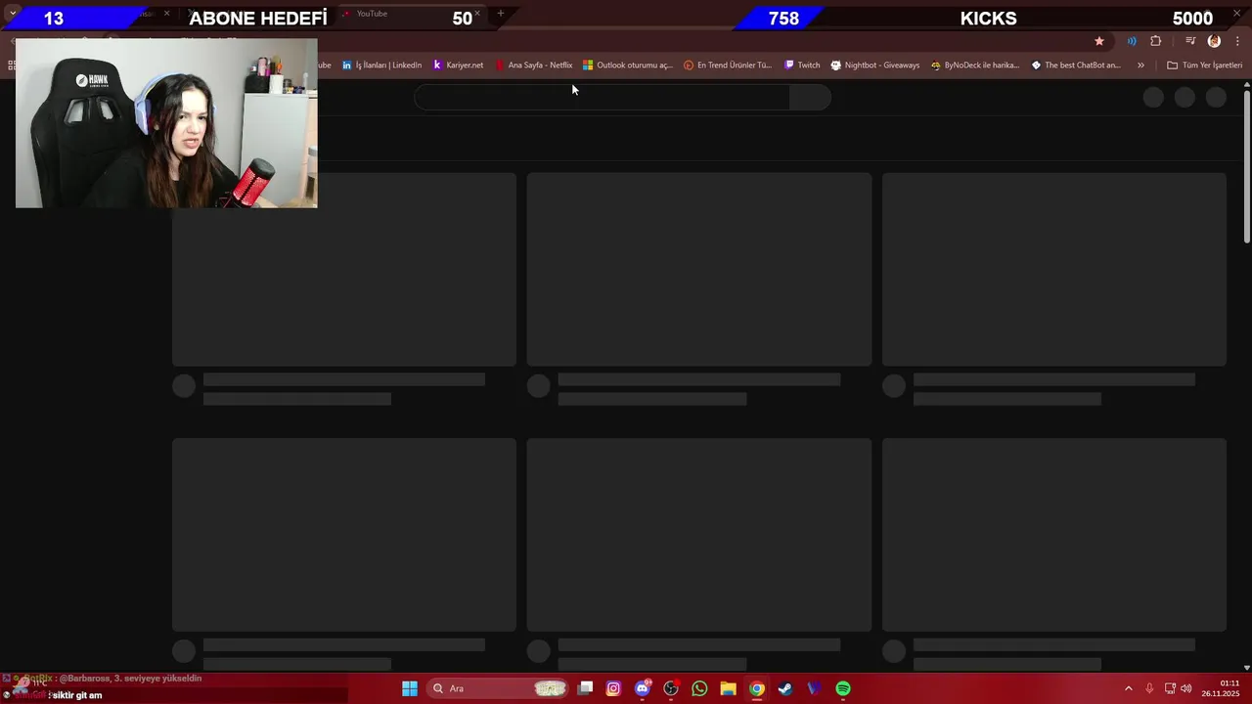Image resolution: width=1252 pixels, height=704 pixels.
Task: Launch Instagram from taskbar
Action: (x=613, y=688)
